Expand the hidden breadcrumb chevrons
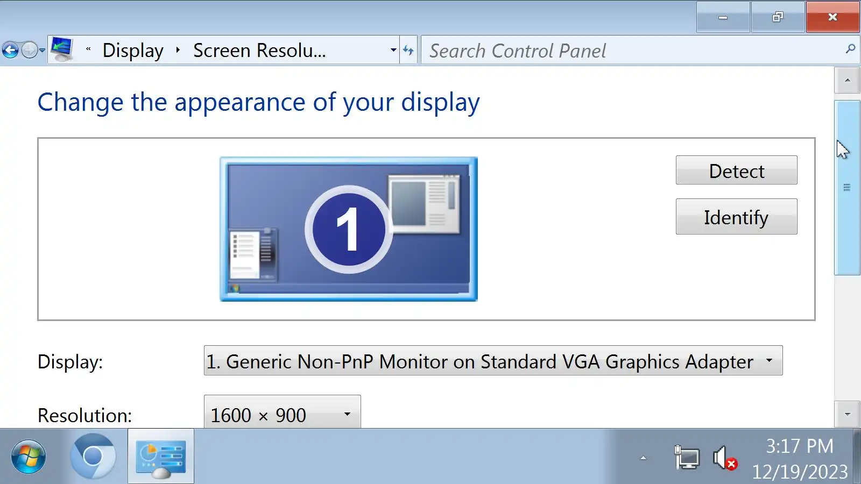 (88, 50)
